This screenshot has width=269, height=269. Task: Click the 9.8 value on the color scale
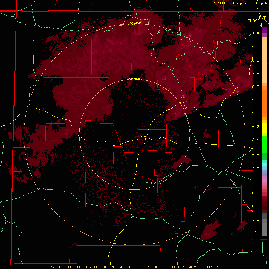(x=256, y=34)
